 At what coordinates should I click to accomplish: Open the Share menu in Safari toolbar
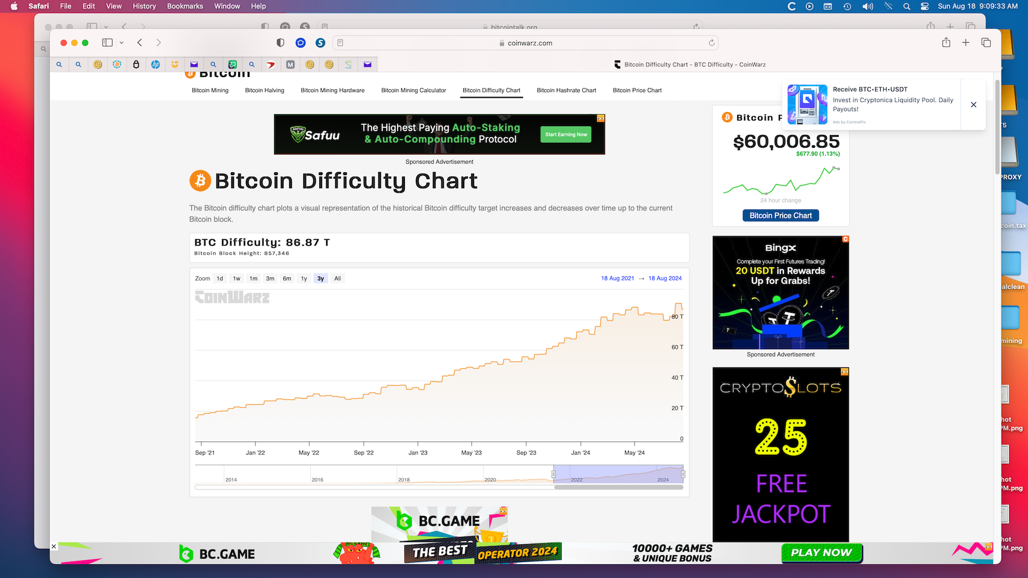click(946, 42)
